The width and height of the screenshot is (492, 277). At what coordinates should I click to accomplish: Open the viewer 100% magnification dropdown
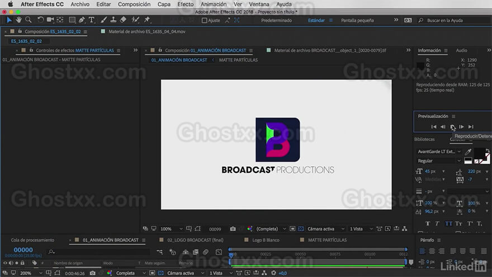pyautogui.click(x=171, y=229)
